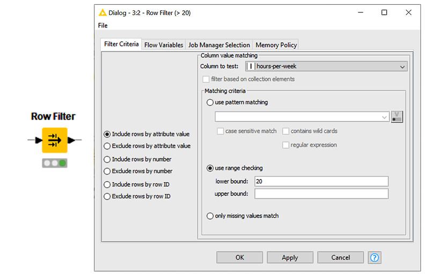The image size is (447, 274).
Task: Click the KNIME warning triangle icon in title bar
Action: pos(102,12)
